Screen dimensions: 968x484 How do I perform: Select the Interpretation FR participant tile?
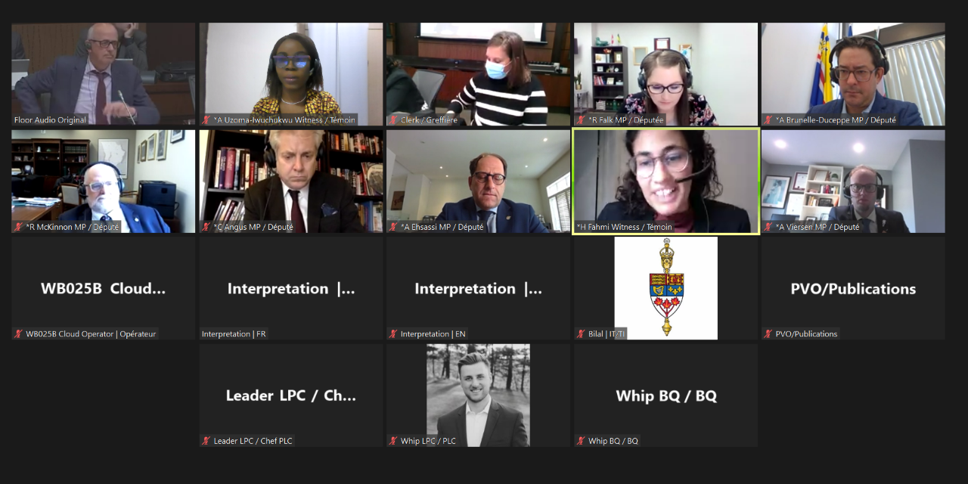click(291, 288)
